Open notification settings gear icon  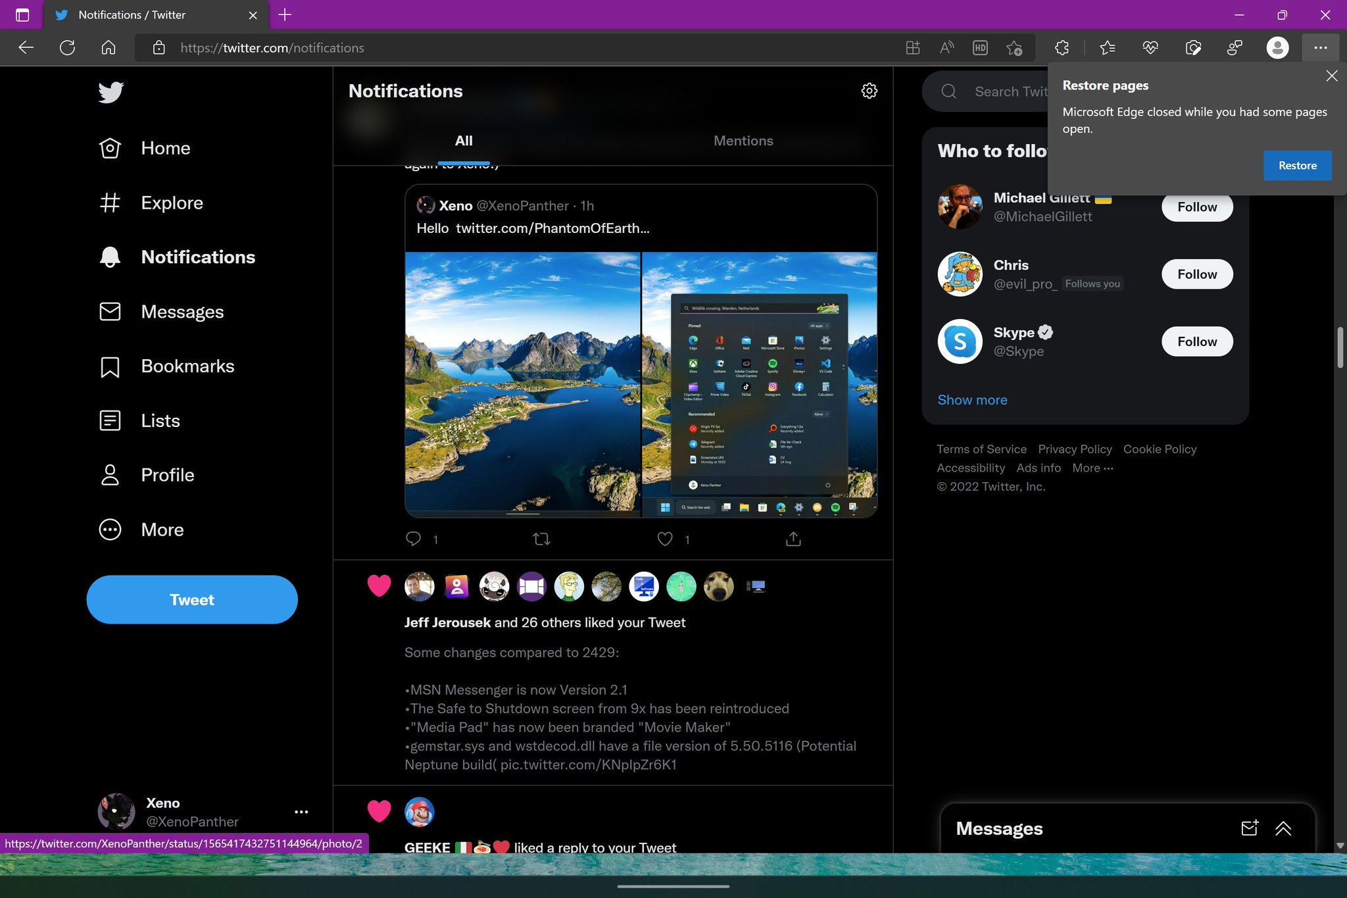tap(869, 91)
